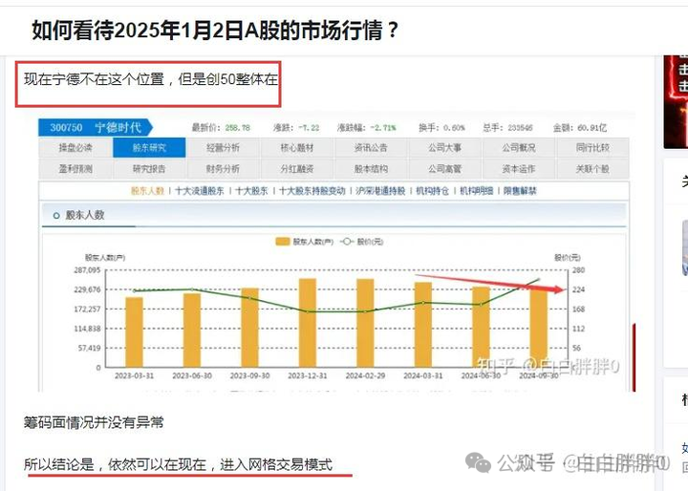Click the 股东人数 section header text
This screenshot has height=491, width=688.
[85, 216]
